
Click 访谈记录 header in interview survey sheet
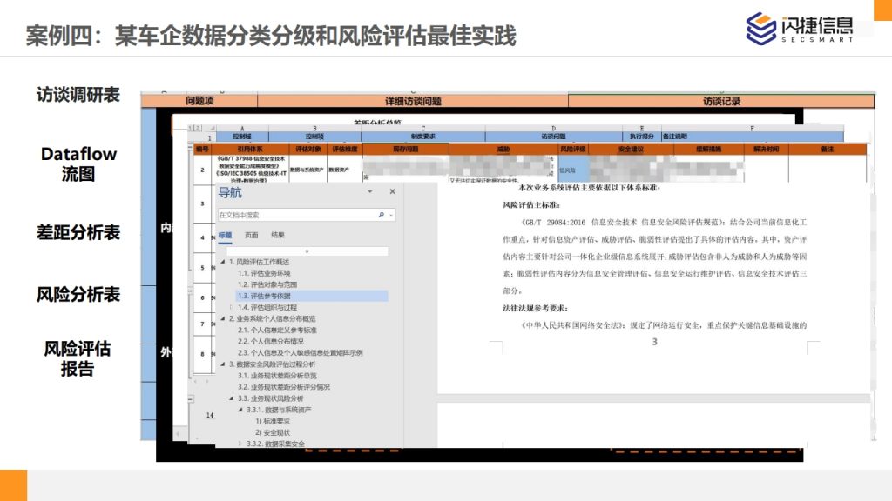click(721, 101)
